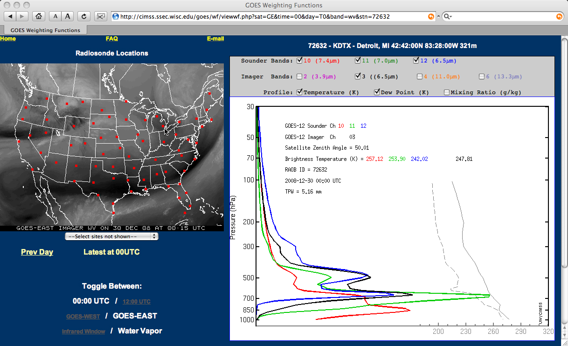Screen dimensions: 568x346
Task: Open the 'Select sites not shown' dropdown
Action: coord(112,236)
